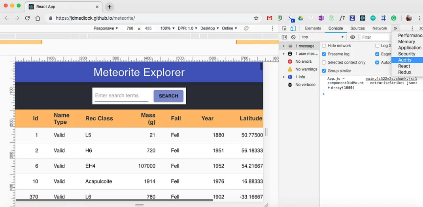The image size is (423, 207).
Task: Open the user profile avatar
Action: 409,18
